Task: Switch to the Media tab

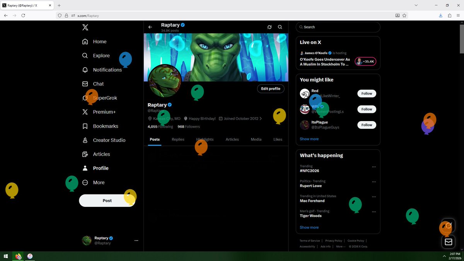Action: (x=256, y=139)
